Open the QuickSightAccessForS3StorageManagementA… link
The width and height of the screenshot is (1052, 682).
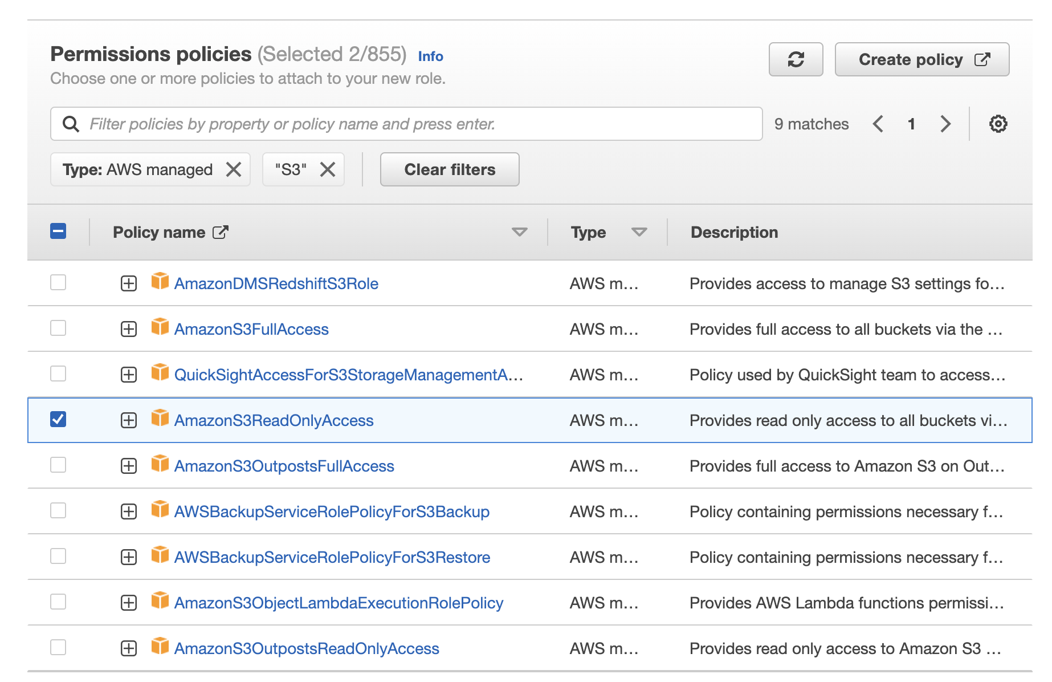pos(348,375)
